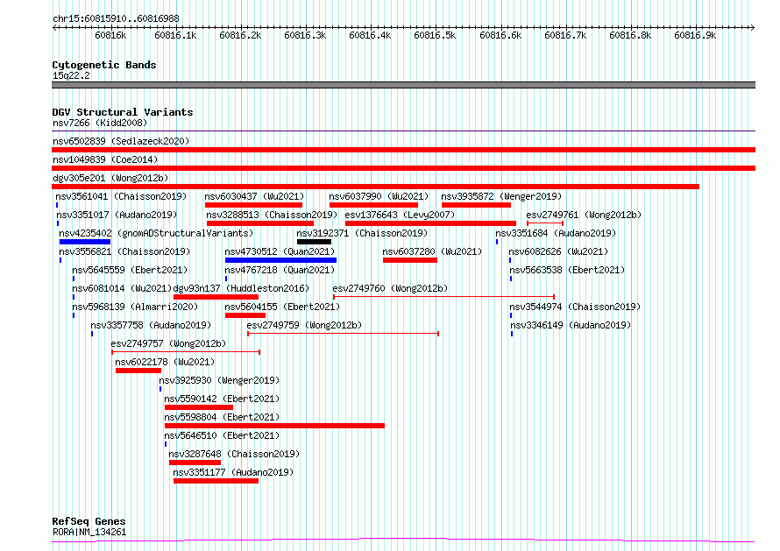Click red bar under nsv3351177 (Audano2019)

tap(216, 481)
